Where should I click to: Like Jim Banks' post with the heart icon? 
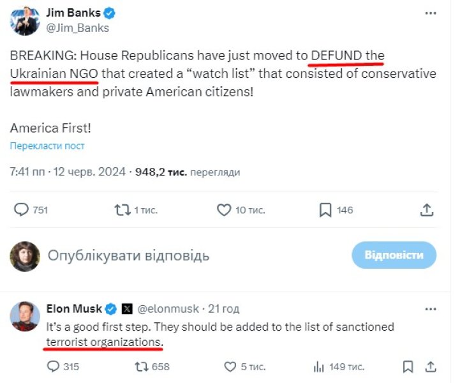pyautogui.click(x=224, y=209)
